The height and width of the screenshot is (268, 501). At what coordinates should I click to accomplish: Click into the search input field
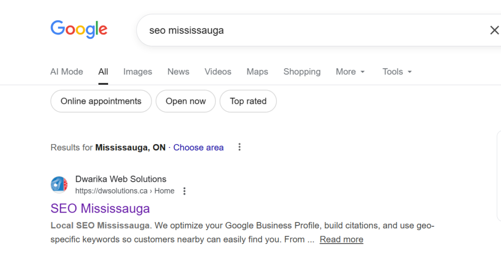coord(303,30)
